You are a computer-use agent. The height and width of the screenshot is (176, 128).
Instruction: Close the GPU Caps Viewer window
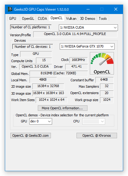[116, 9]
